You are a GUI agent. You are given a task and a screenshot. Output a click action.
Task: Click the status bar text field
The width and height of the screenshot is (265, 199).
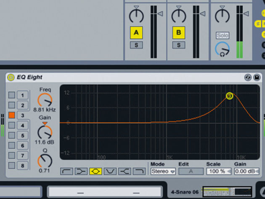(105, 192)
